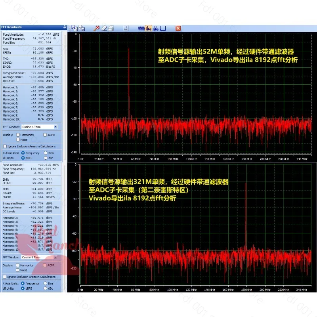
Task: Click upper Average Noise value -108.206
Action: click(x=36, y=77)
